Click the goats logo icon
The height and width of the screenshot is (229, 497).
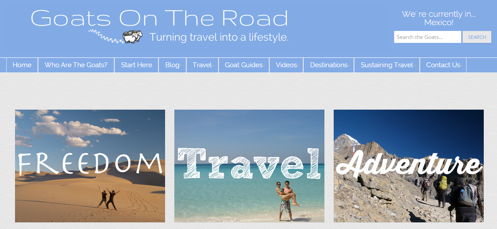click(x=132, y=37)
